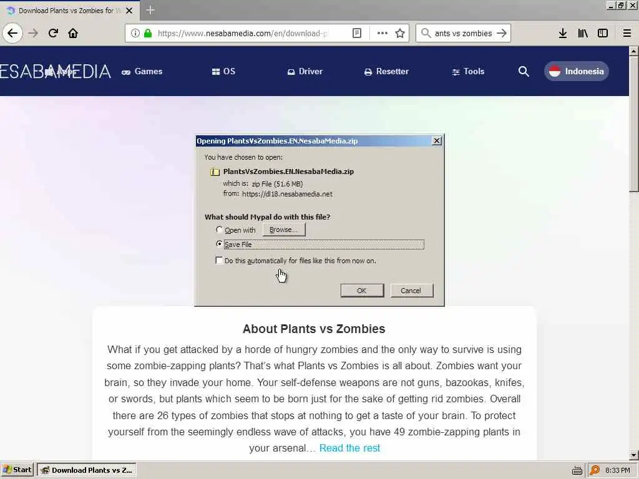The height and width of the screenshot is (479, 639).
Task: Open the Driver menu
Action: tap(305, 71)
